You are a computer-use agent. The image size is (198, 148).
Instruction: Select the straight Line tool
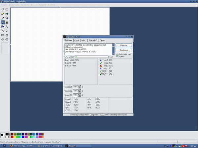pos(3,31)
